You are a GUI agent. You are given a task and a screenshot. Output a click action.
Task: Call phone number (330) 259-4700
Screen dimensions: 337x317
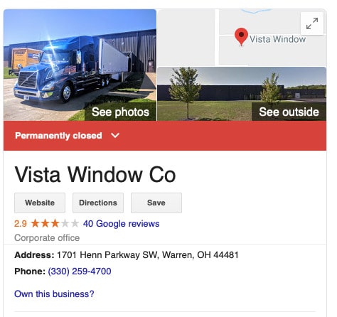click(80, 272)
